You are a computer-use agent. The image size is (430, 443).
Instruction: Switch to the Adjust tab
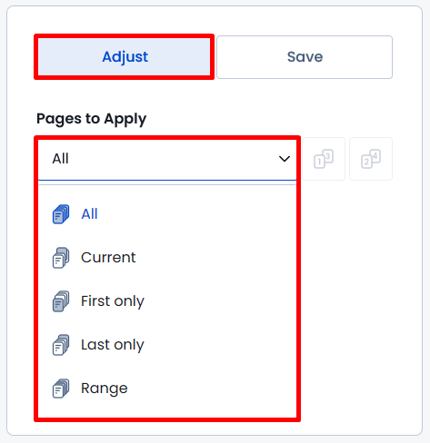click(x=125, y=57)
